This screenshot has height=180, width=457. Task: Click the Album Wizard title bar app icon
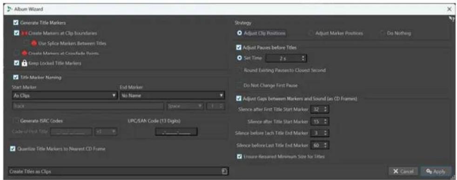9,9
